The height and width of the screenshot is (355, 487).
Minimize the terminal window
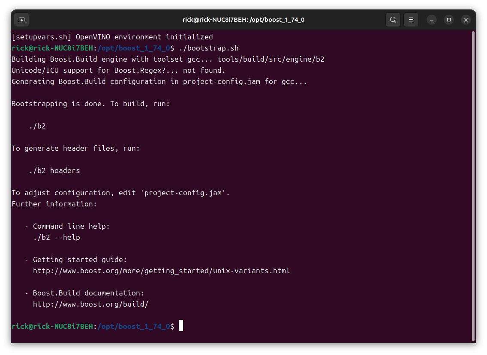[431, 20]
